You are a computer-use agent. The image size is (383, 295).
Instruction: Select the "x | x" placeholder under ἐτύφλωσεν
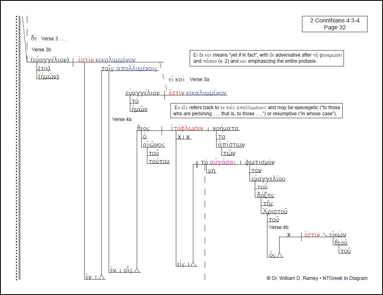click(x=184, y=137)
